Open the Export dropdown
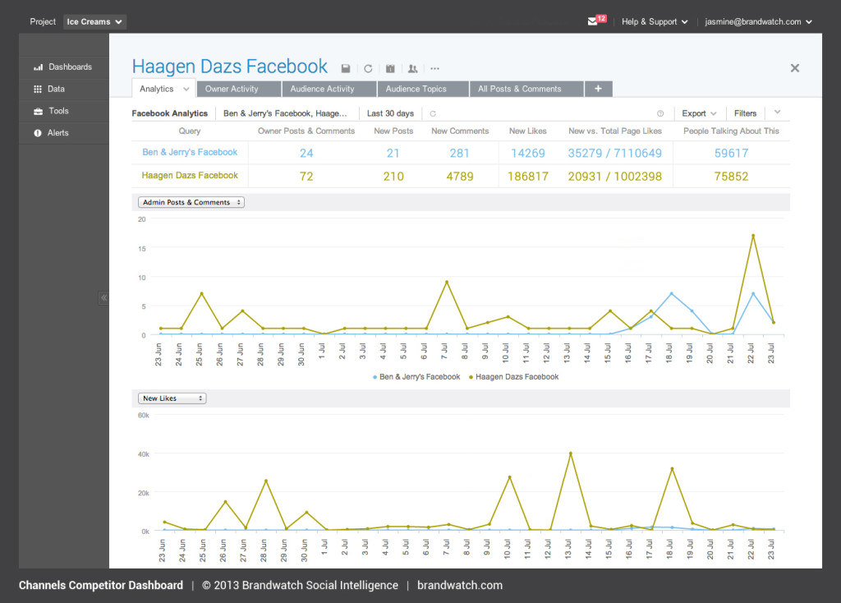The image size is (841, 603). 699,113
